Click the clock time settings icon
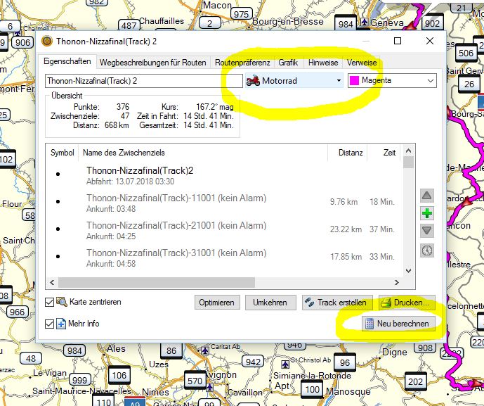 pos(426,250)
